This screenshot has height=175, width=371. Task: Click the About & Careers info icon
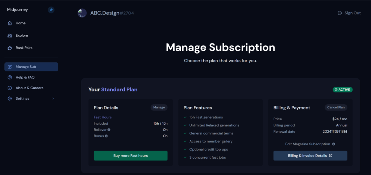pyautogui.click(x=10, y=88)
